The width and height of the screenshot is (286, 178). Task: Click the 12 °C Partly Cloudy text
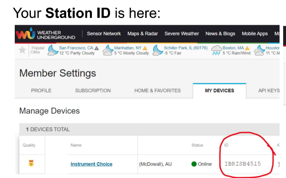[77, 53]
